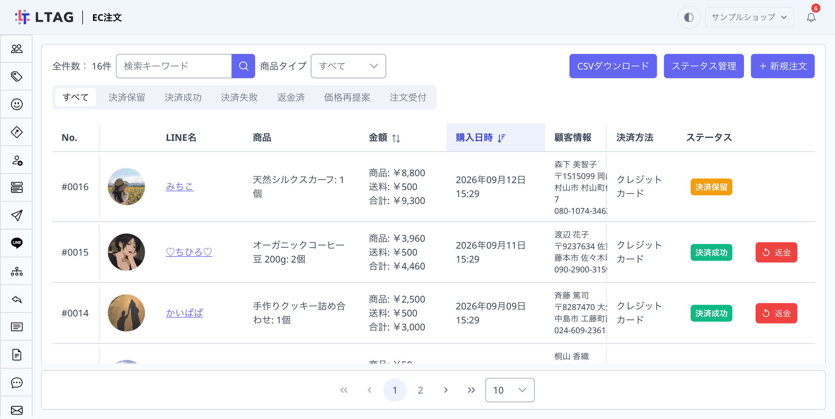This screenshot has height=419, width=835.
Task: Click the smiley face sidebar icon
Action: (x=17, y=104)
